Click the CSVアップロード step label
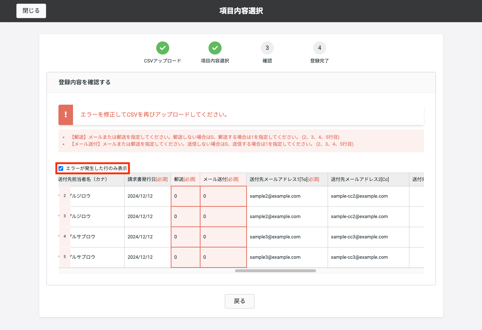This screenshot has height=330, width=482. click(163, 61)
